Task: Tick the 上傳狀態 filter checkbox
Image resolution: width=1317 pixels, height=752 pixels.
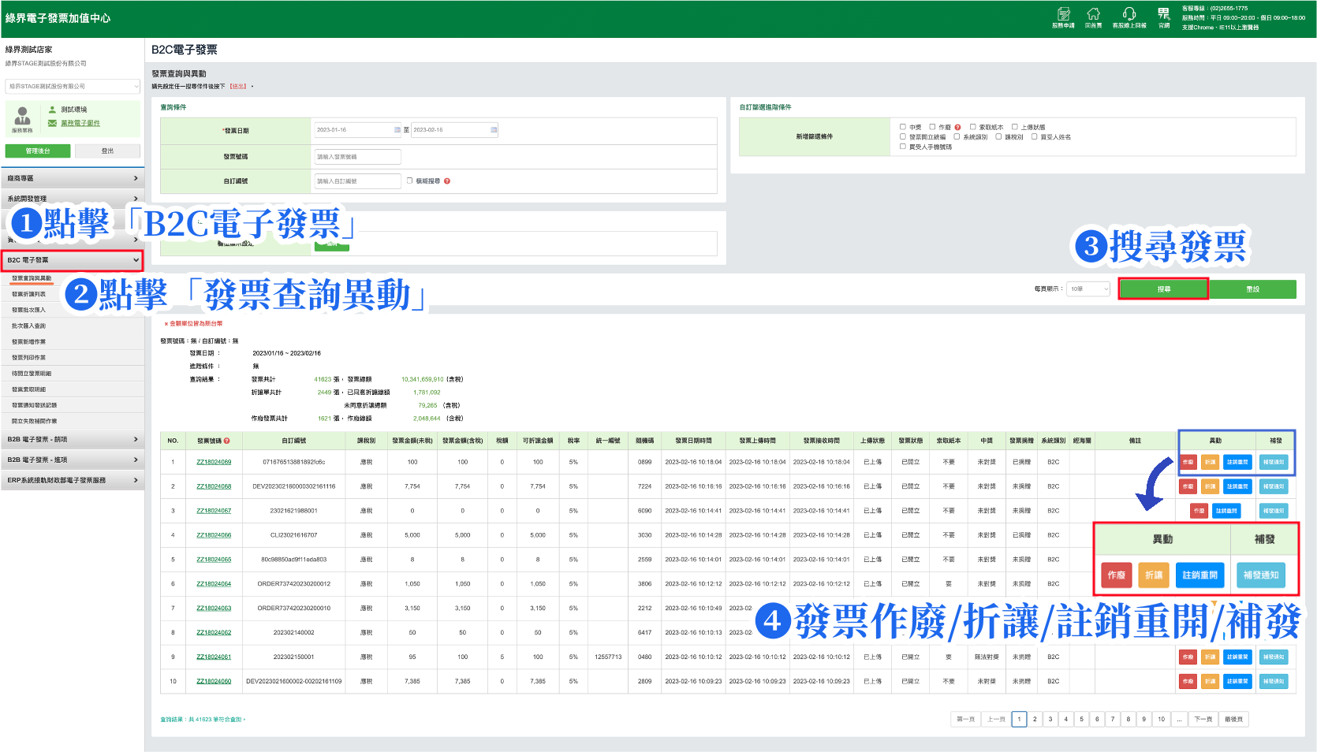Action: tap(1015, 127)
